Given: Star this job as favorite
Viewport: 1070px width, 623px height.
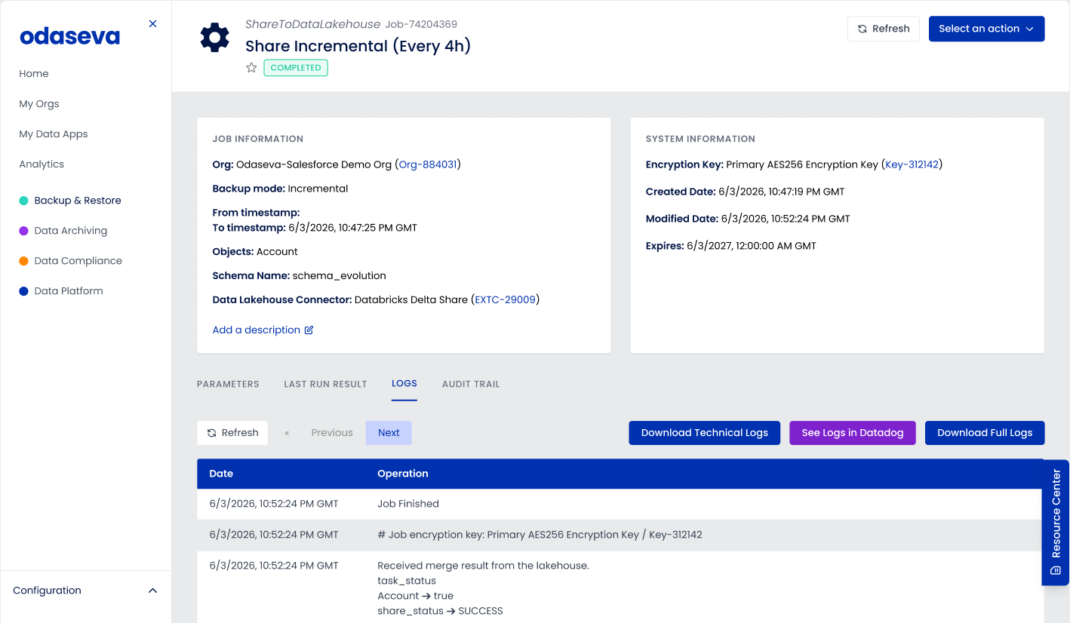Looking at the screenshot, I should (251, 68).
